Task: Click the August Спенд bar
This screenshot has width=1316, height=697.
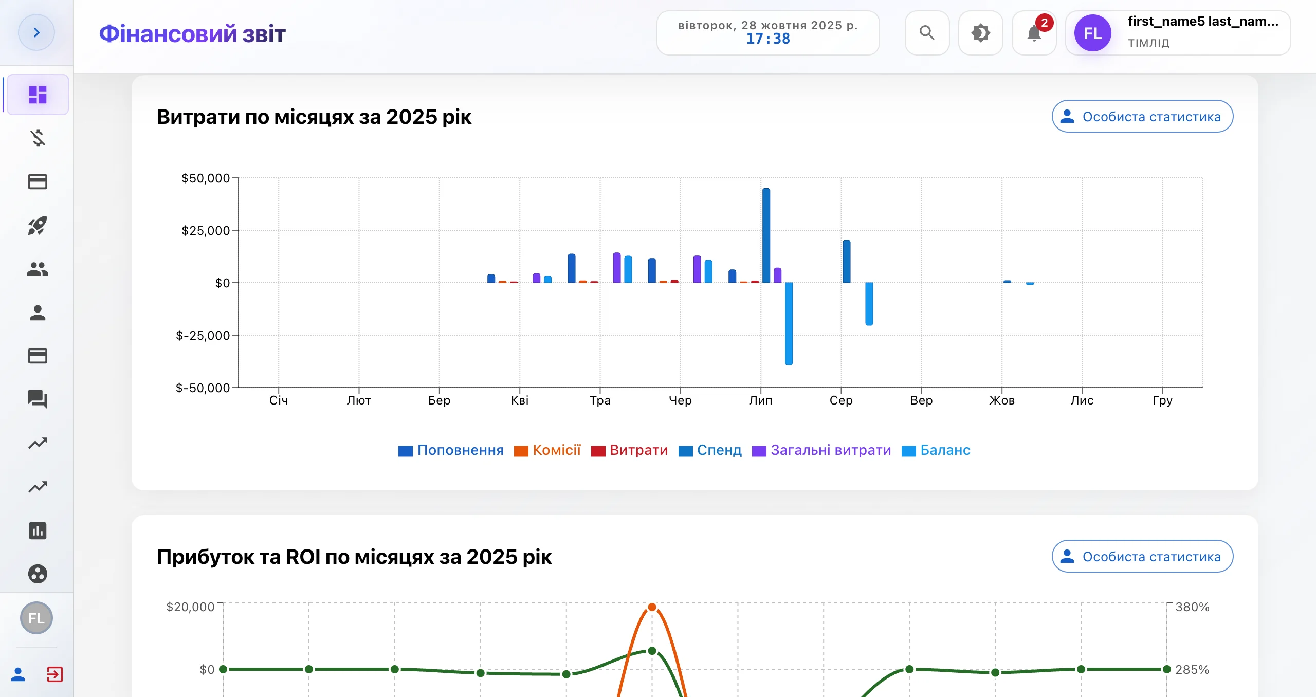Action: click(847, 261)
